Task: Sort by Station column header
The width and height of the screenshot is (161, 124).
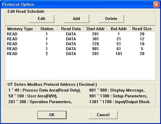Action: pyautogui.click(x=47, y=29)
